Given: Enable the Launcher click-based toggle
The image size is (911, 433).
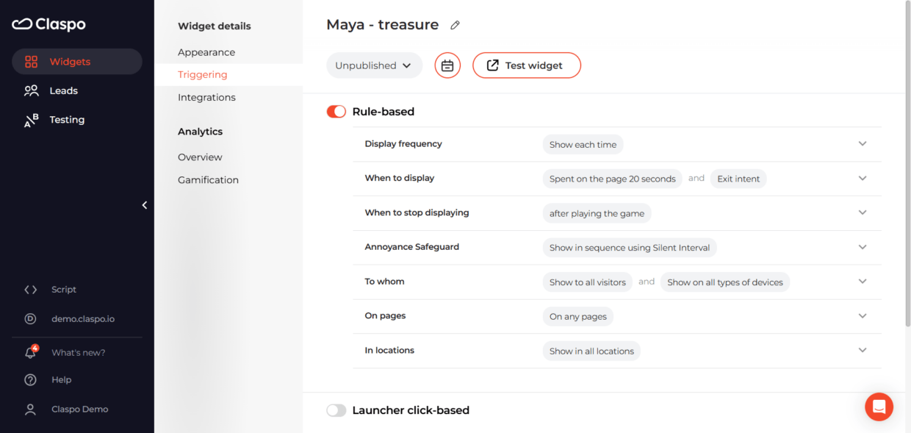Looking at the screenshot, I should tap(336, 410).
